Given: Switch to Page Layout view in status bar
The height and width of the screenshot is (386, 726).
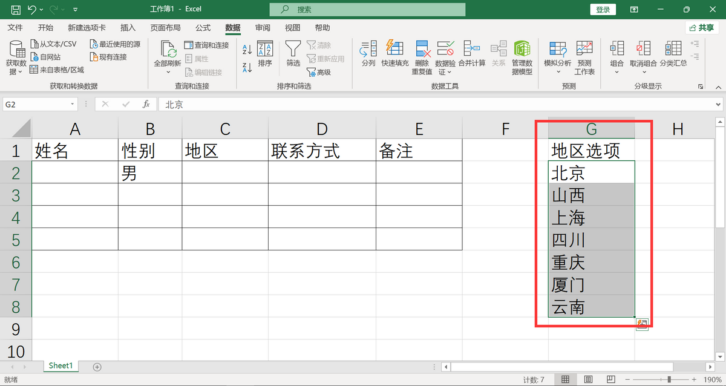Looking at the screenshot, I should (587, 379).
